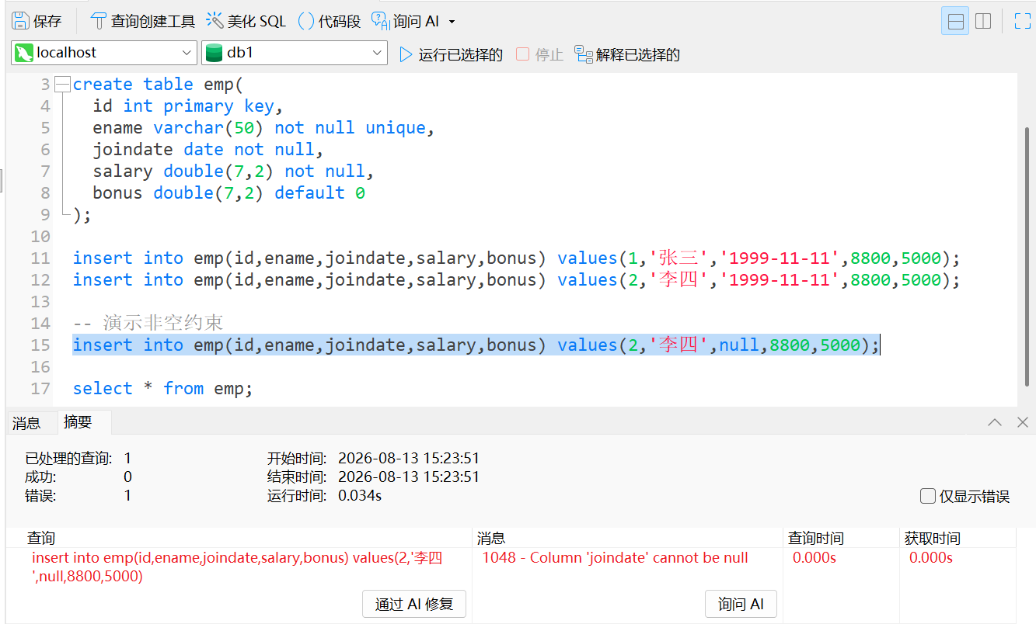Click the vertical scrollbar of the editor
Screen dimensions: 1036x624
pyautogui.click(x=1027, y=256)
